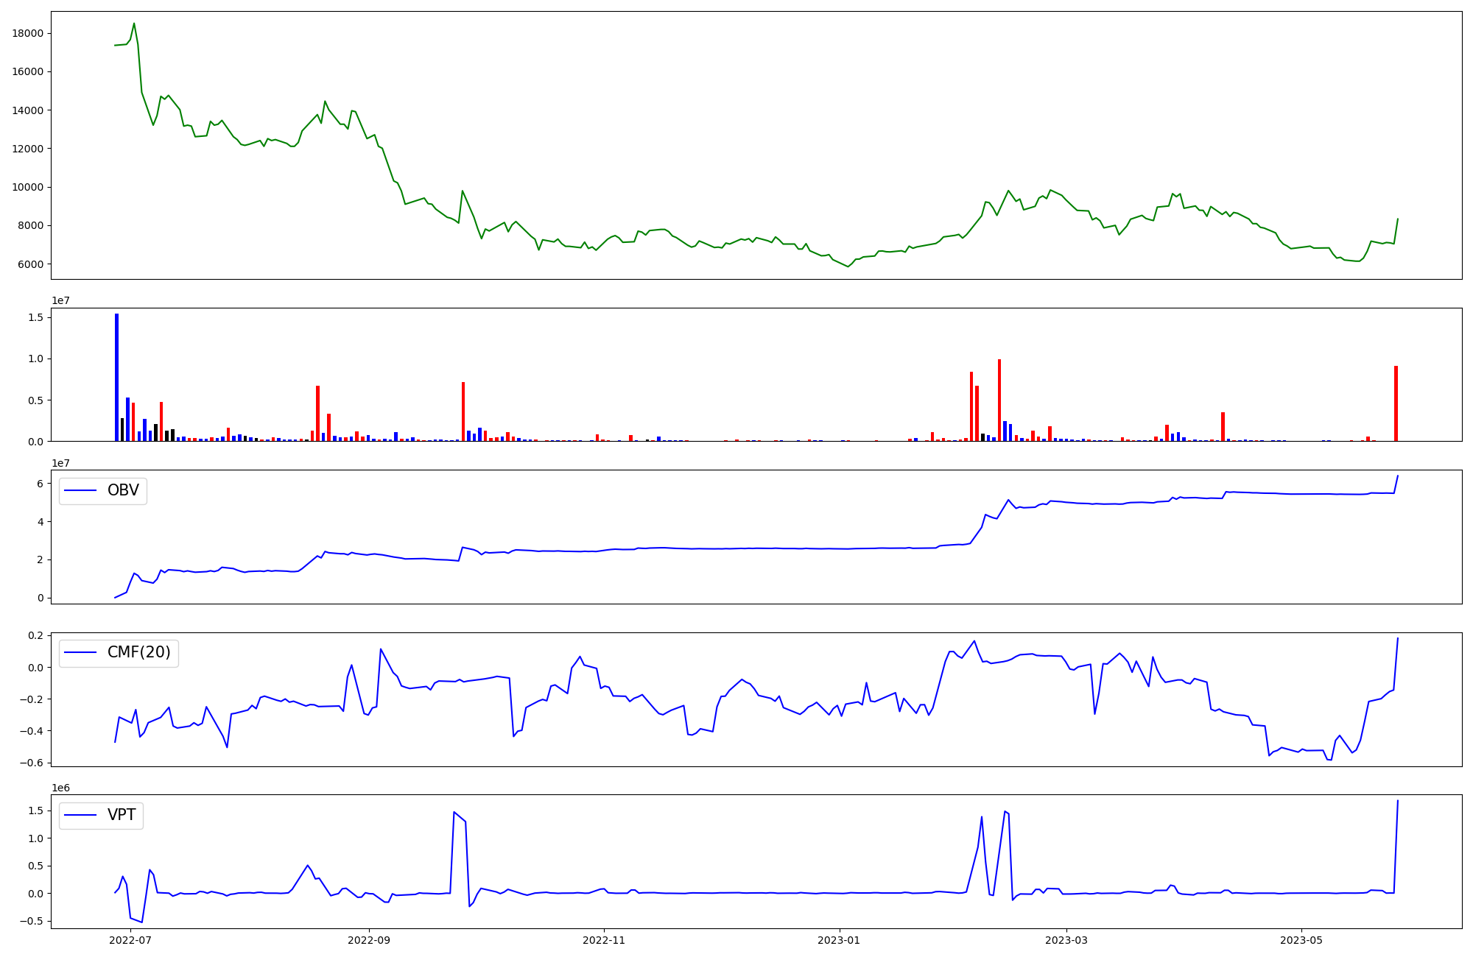Click the 2023-05 x-axis date label

pyautogui.click(x=1301, y=940)
